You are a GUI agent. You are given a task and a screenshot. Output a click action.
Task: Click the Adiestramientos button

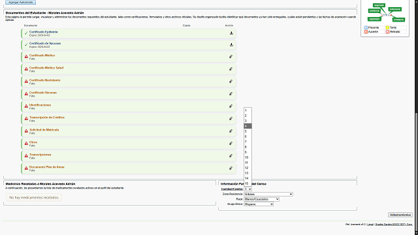(x=400, y=215)
